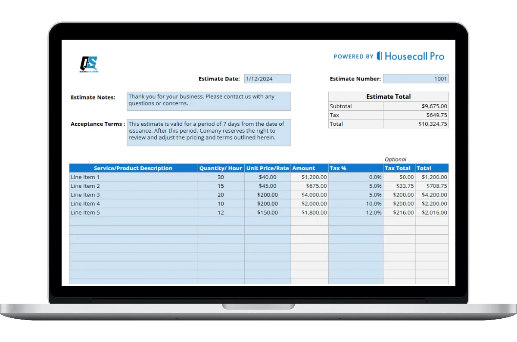Select tax percent 0.0% for Line Item 1

point(355,177)
